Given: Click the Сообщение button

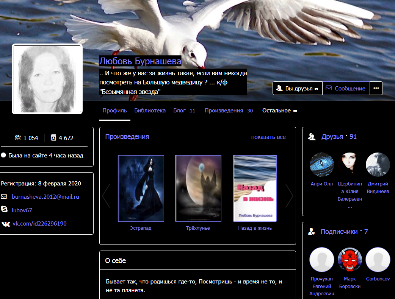Looking at the screenshot, I should [x=345, y=88].
